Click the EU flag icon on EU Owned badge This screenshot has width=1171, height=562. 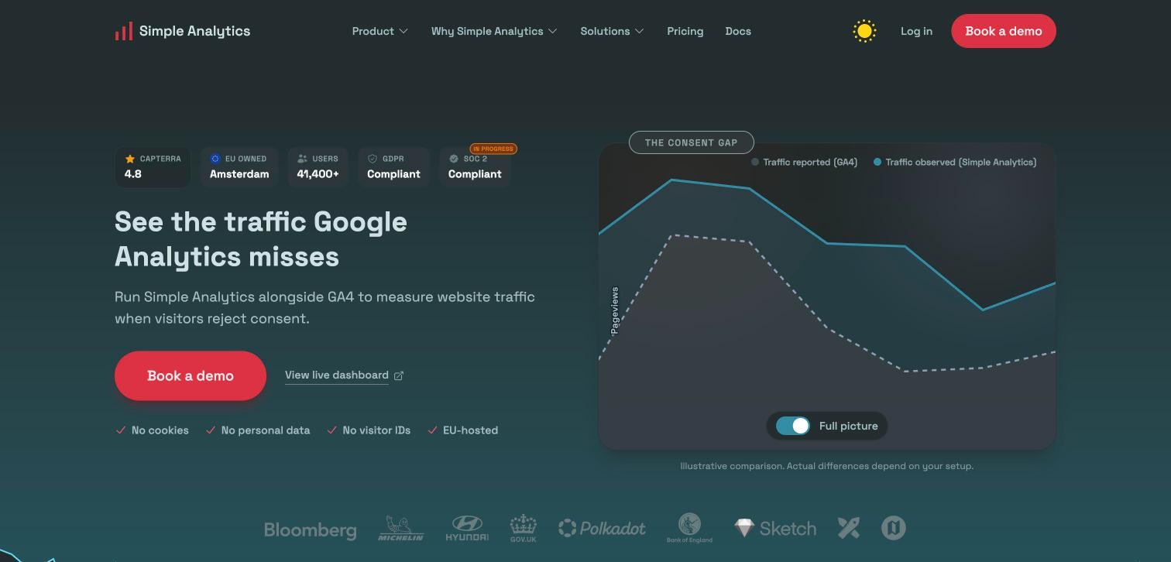click(x=215, y=159)
